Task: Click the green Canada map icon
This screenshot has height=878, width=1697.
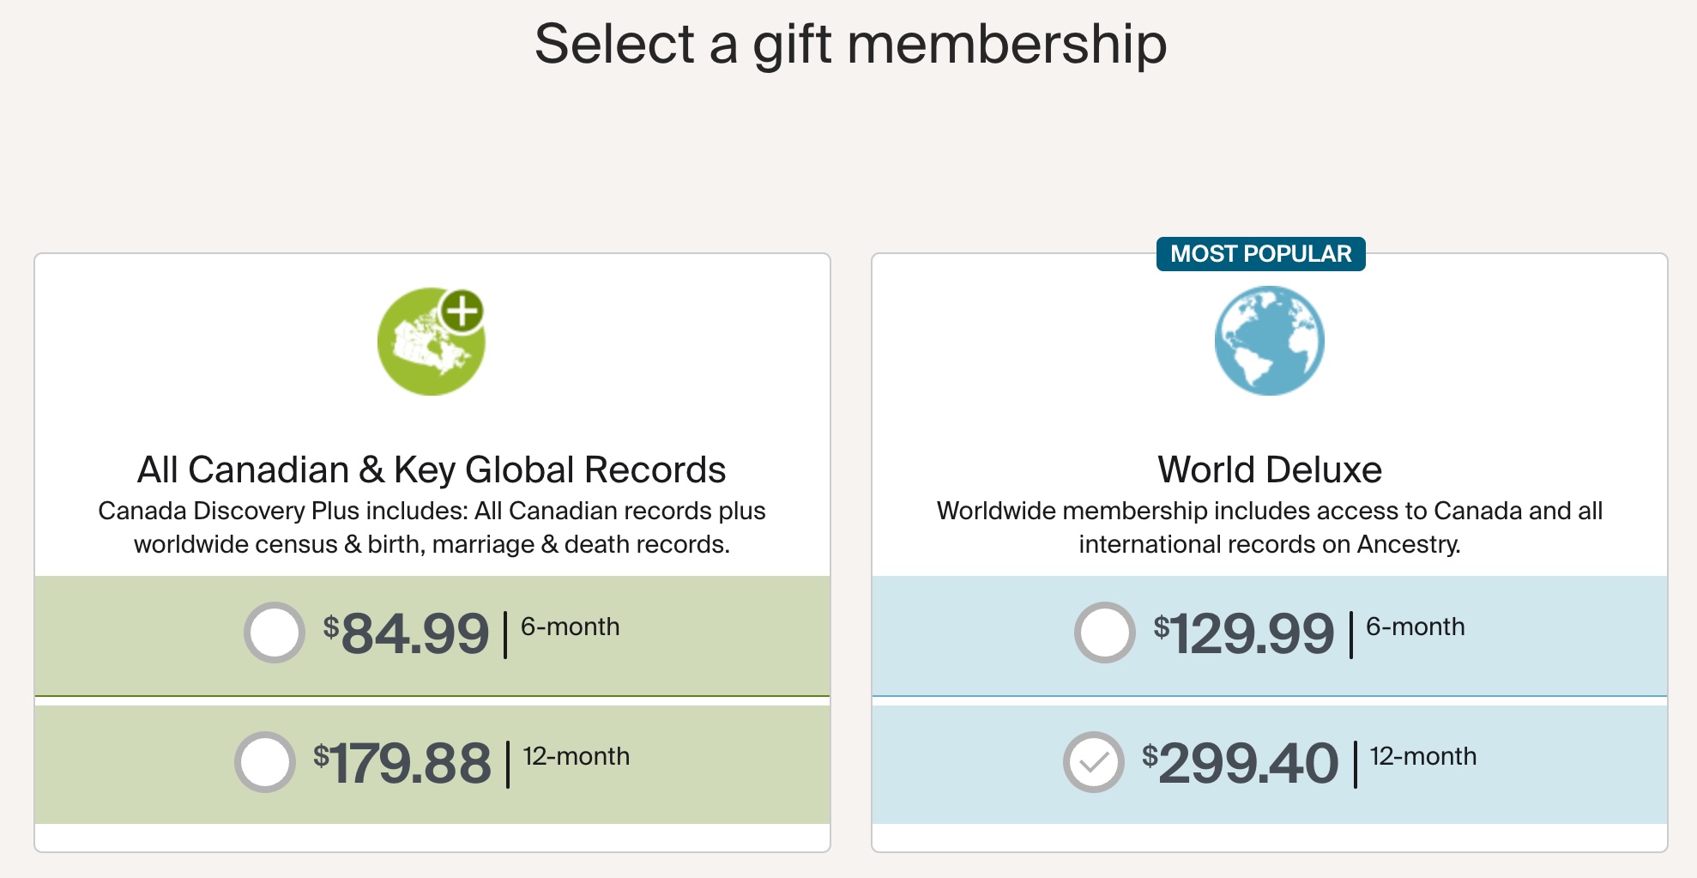Action: coord(431,342)
